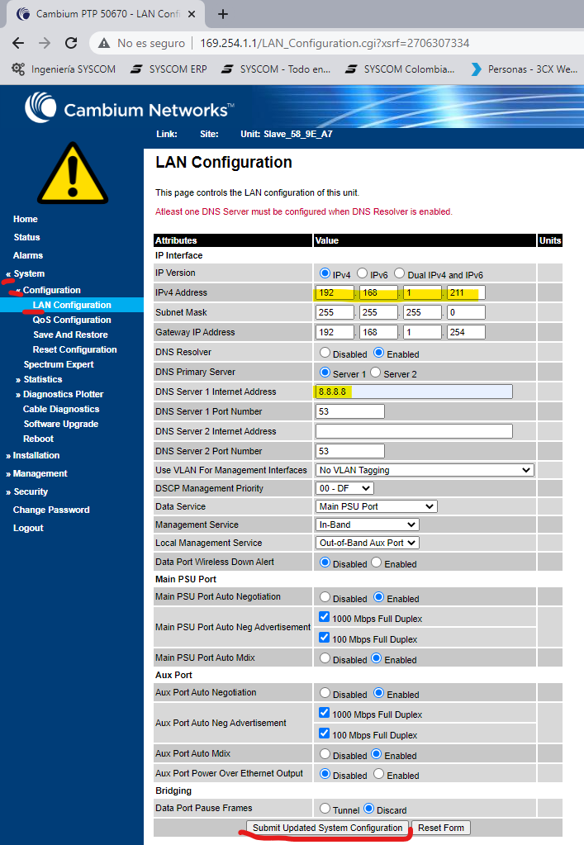Image resolution: width=584 pixels, height=845 pixels.
Task: Open QoS Configuration in sidebar
Action: point(72,320)
